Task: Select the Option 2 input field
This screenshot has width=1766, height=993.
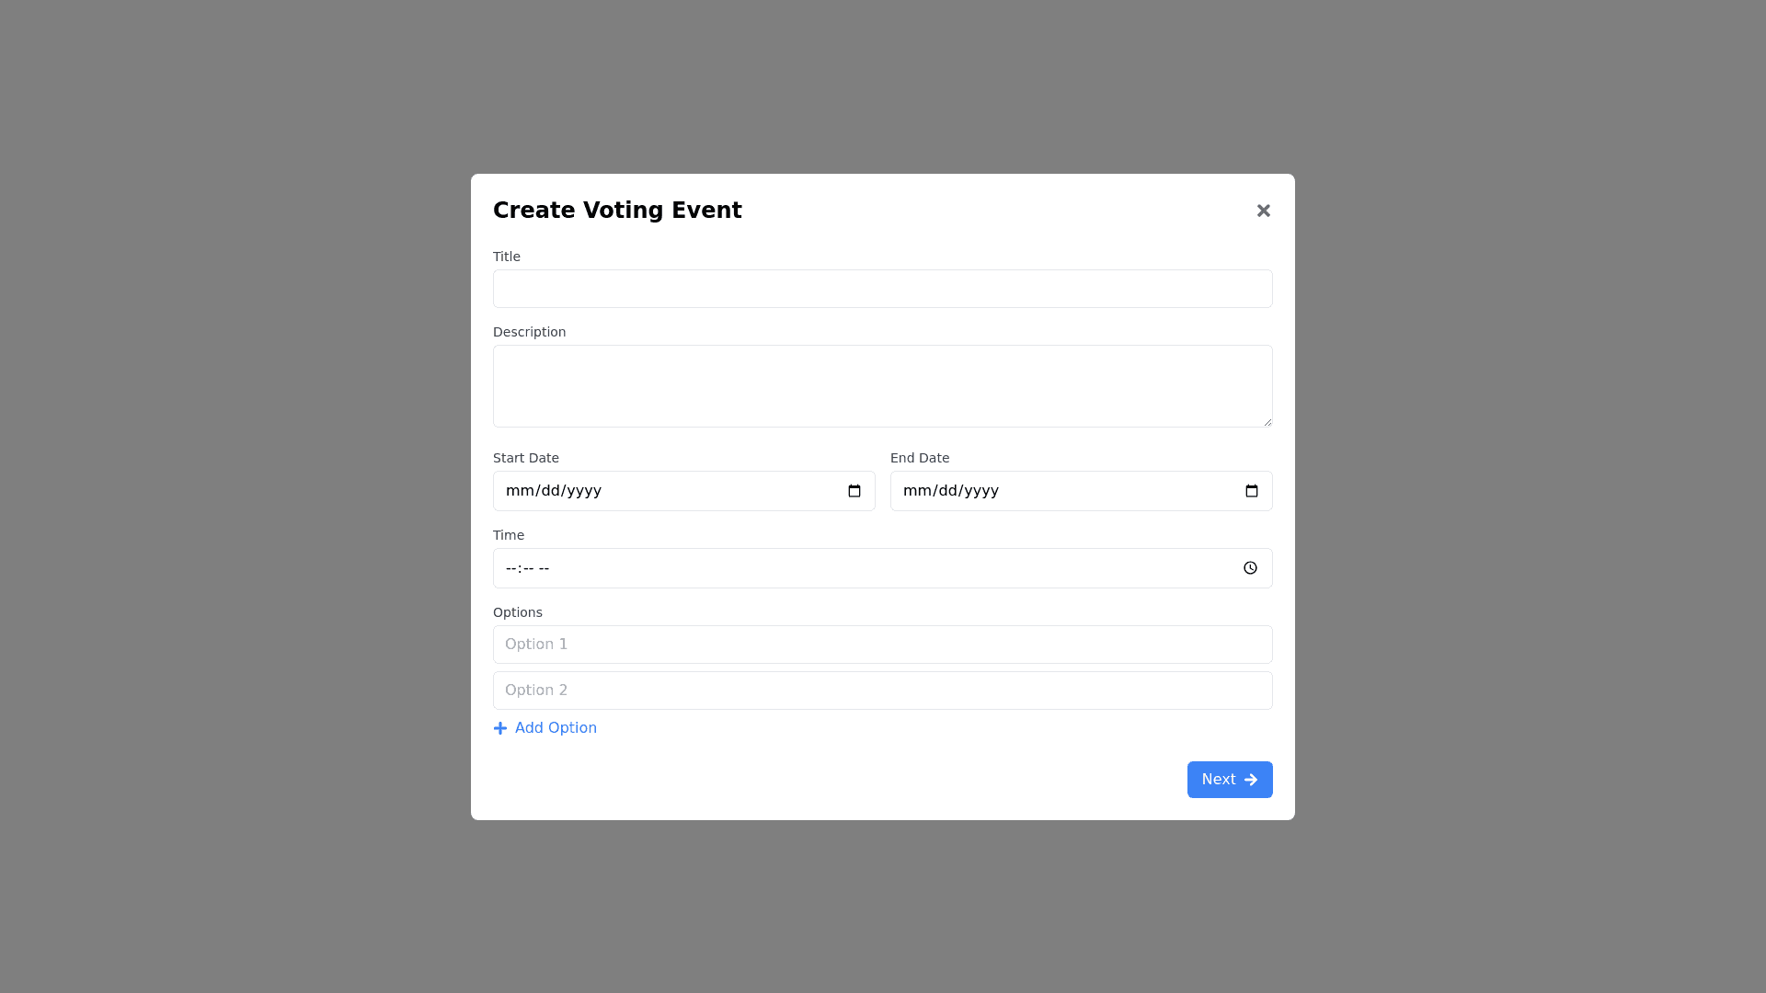Action: click(882, 691)
